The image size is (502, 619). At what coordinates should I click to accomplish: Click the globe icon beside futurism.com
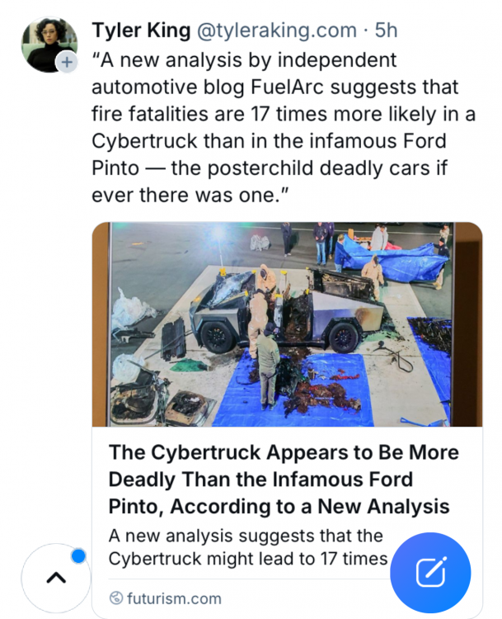click(116, 598)
